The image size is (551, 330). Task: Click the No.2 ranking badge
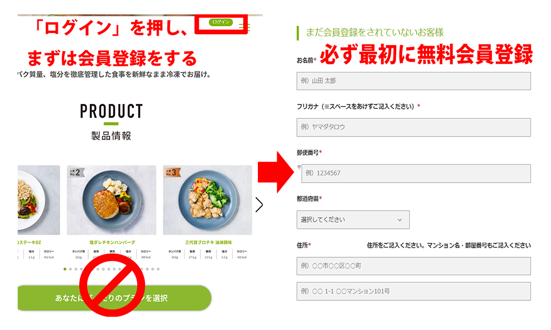[x=75, y=172]
